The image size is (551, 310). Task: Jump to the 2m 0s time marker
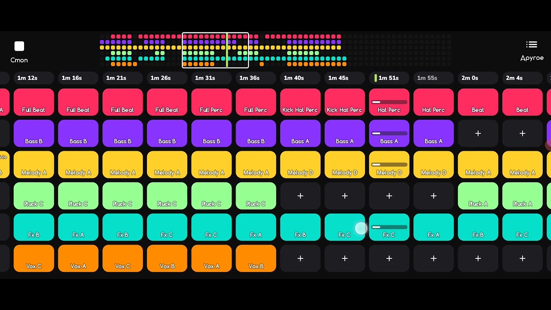coord(478,78)
